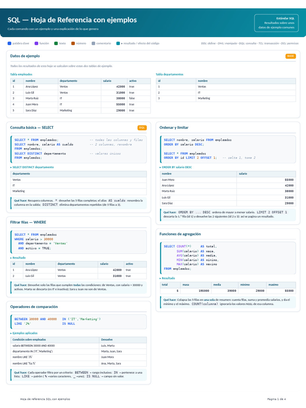Screen dimensions: 306x408
Task: Click the orange BASE badge
Action: pyautogui.click(x=290, y=56)
